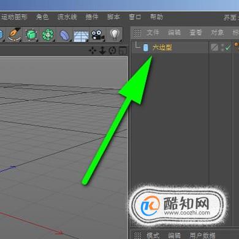This screenshot has height=239, width=239.
Task: Add a Light using the bulb icon
Action: 115,34
